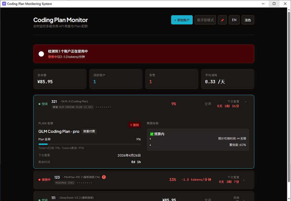291x201 pixels.
Task: Click the 2026年4月26日 next reset date
Action: tap(129, 155)
